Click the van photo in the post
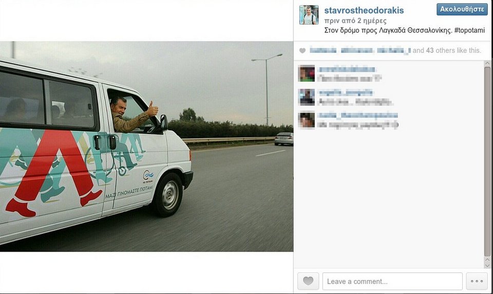The height and width of the screenshot is (294, 493). pyautogui.click(x=146, y=146)
